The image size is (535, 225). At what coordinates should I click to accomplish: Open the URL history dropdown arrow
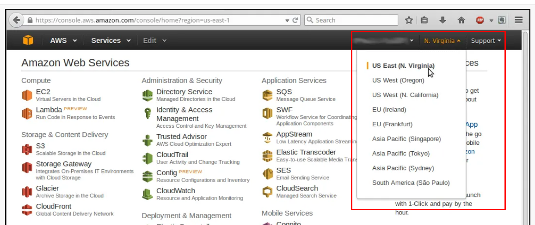point(287,20)
